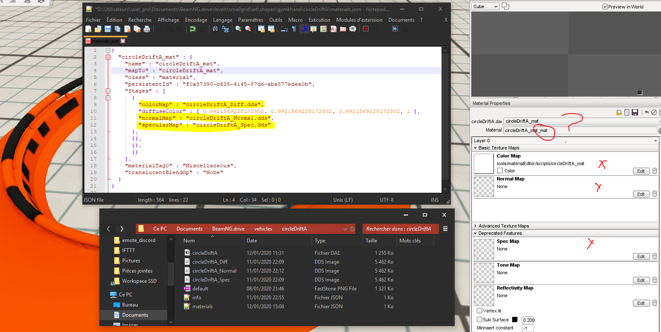
Task: Enable the Vertex lit checkbox
Action: click(479, 311)
